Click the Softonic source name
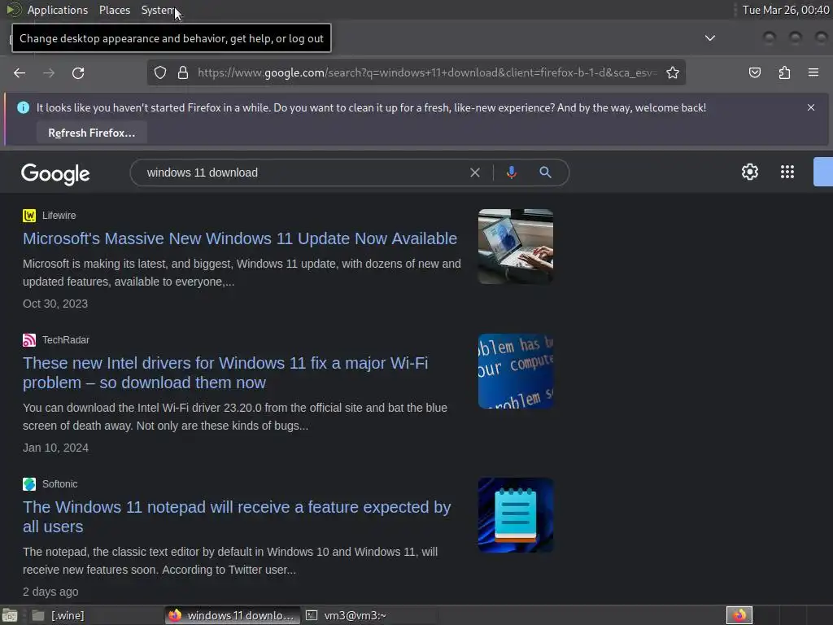 coord(60,484)
